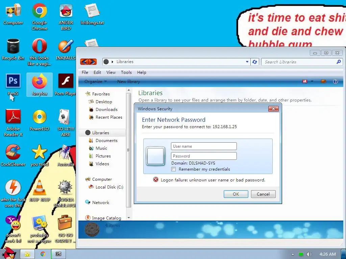Select Desktop in the navigation pane
The height and width of the screenshot is (259, 346).
click(x=104, y=102)
